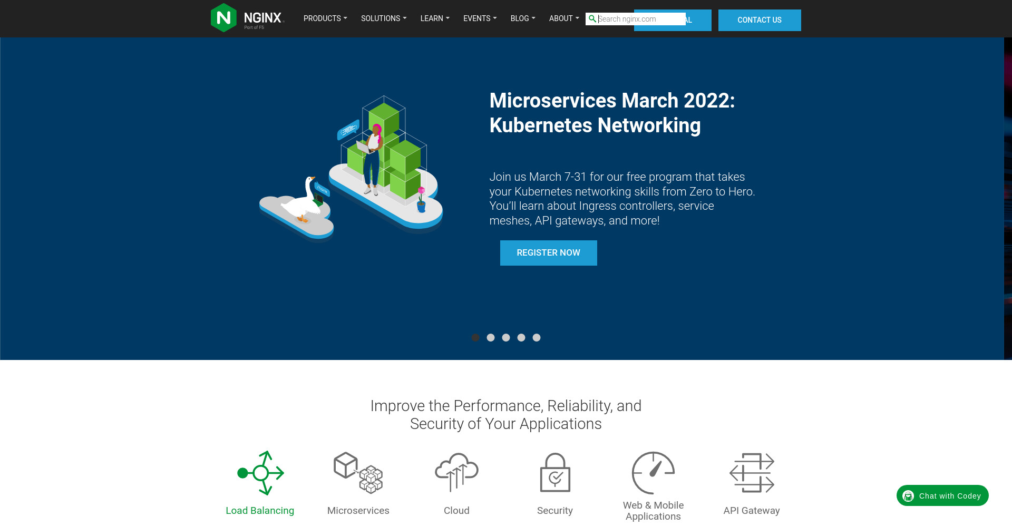Screen dimensions: 1012x526
Task: Open the Security label link
Action: (555, 511)
